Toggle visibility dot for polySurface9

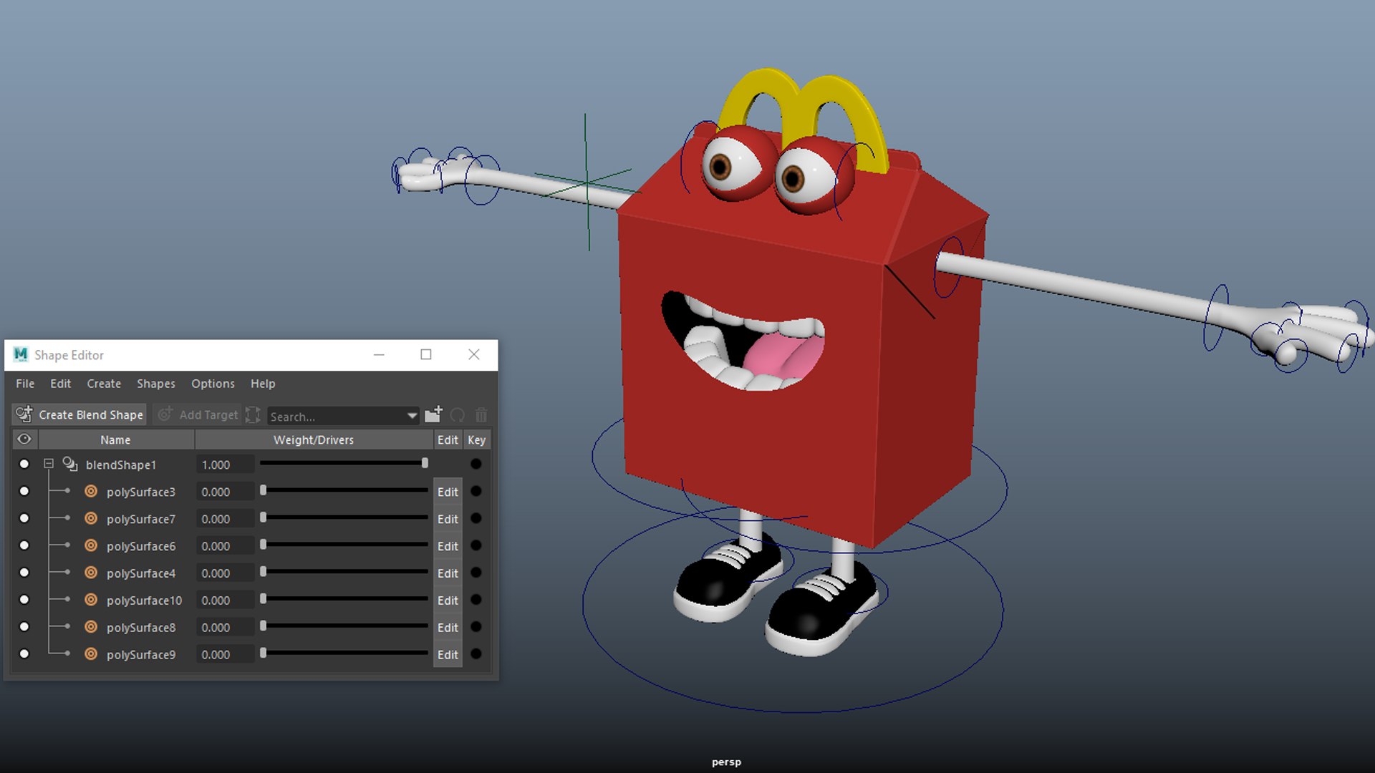24,654
